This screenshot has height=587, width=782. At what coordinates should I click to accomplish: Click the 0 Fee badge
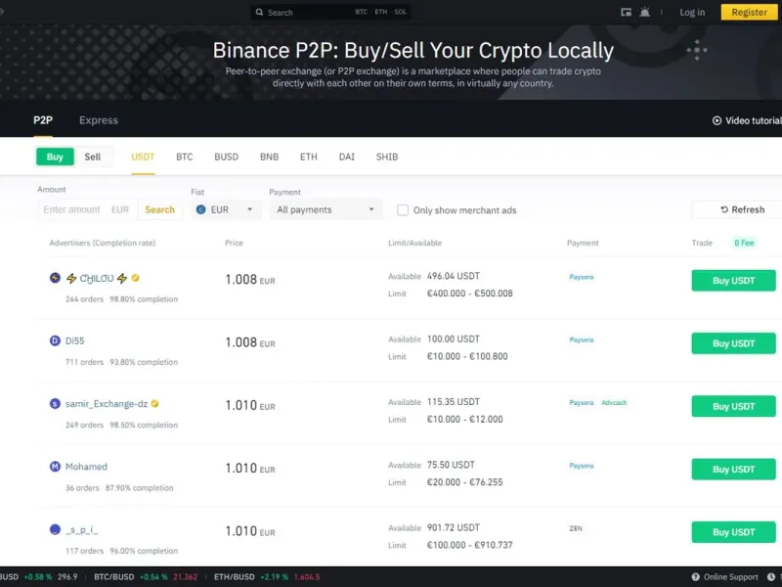point(744,243)
